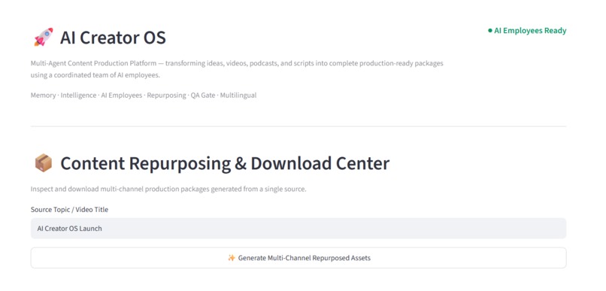Image resolution: width=606 pixels, height=291 pixels.
Task: Click the Content Repurposing & Download Center heading
Action: click(x=225, y=163)
